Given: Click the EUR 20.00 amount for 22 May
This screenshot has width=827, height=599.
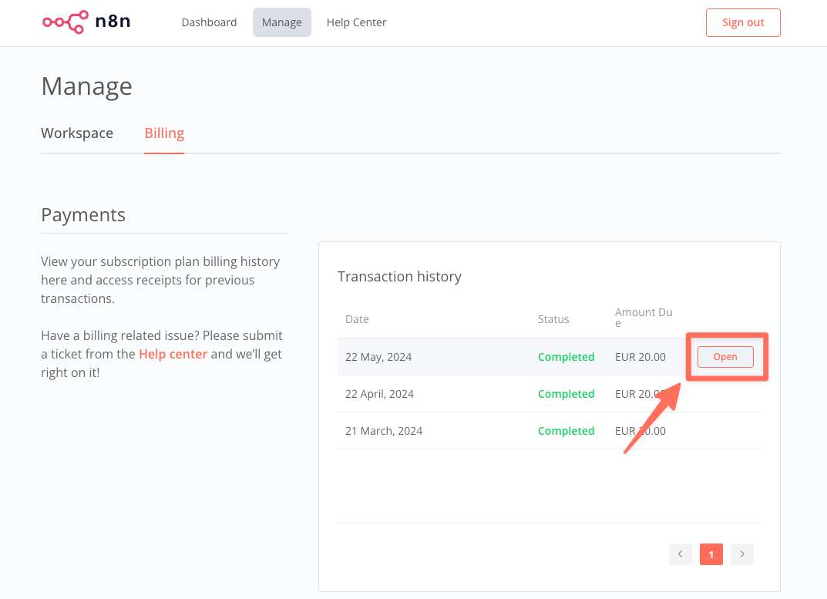Looking at the screenshot, I should pyautogui.click(x=640, y=357).
